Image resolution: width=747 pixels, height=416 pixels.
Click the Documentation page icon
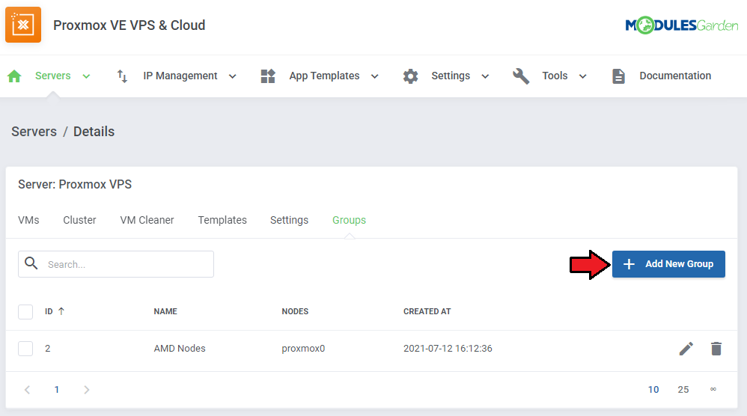pyautogui.click(x=618, y=76)
